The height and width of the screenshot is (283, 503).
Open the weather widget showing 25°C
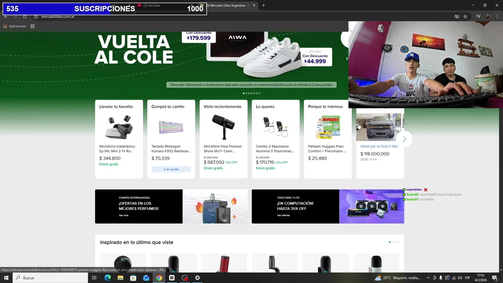[397, 278]
